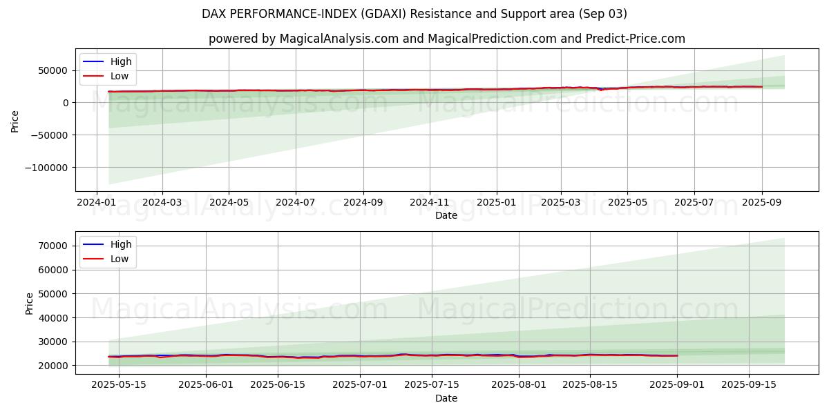The width and height of the screenshot is (829, 414).
Task: Click the '2025-05' date tick label
Action: [627, 203]
